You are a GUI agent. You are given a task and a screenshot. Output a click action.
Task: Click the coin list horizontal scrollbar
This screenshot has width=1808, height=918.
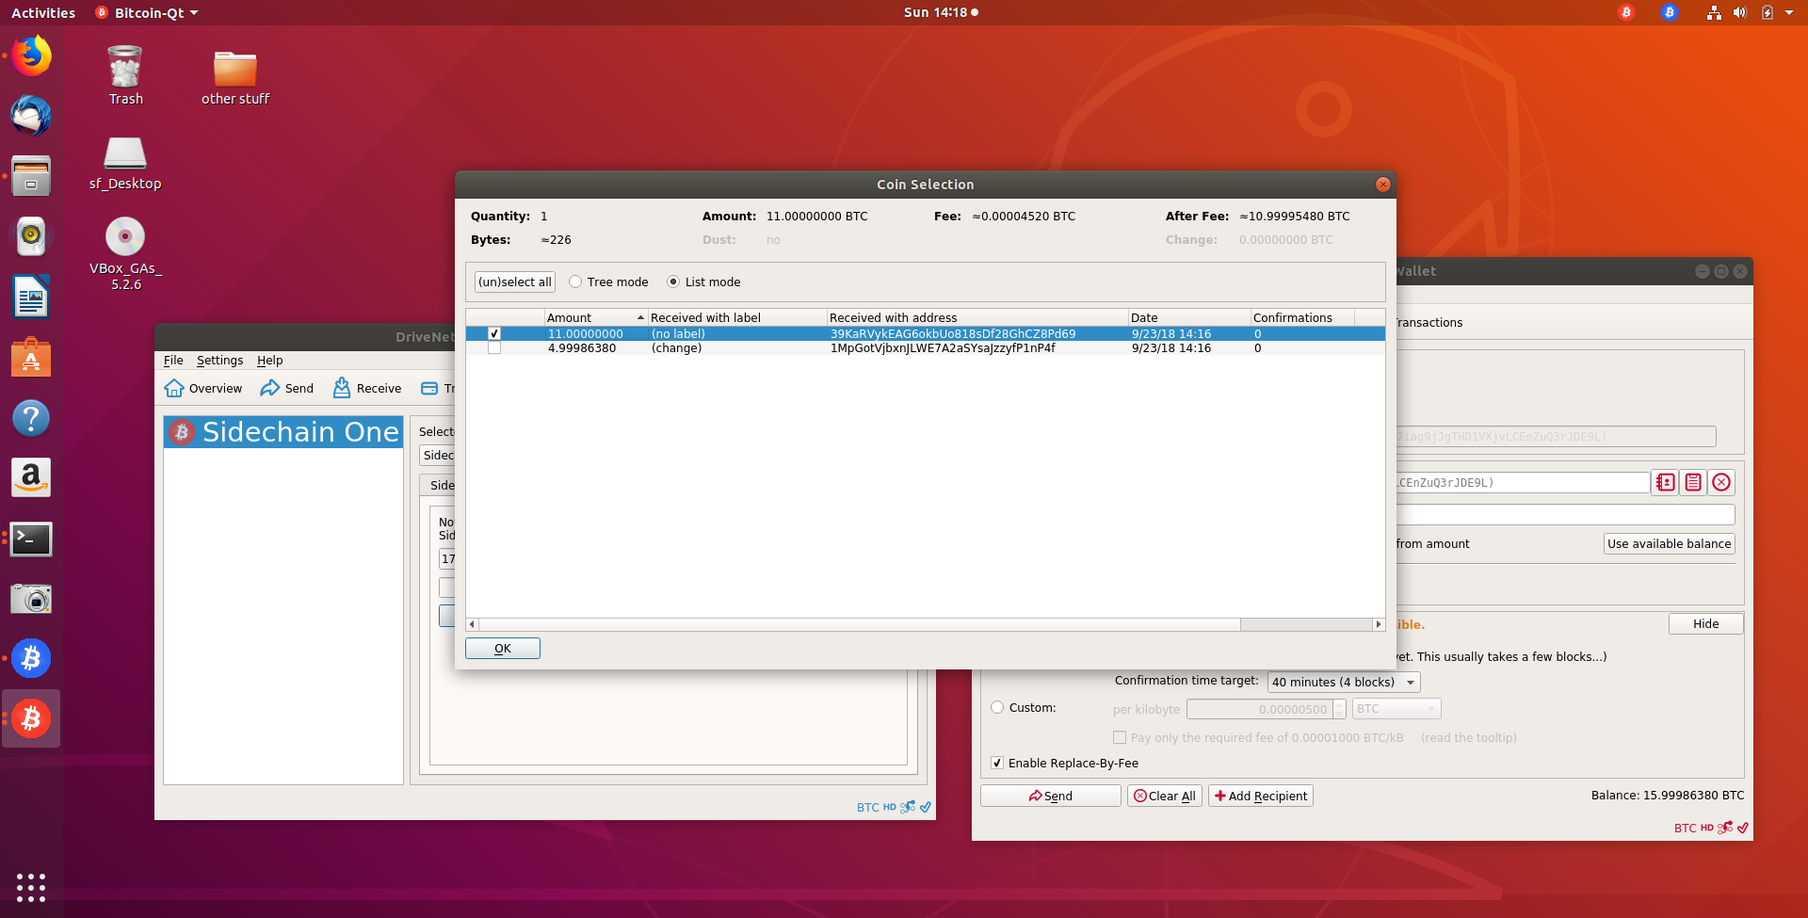point(925,624)
